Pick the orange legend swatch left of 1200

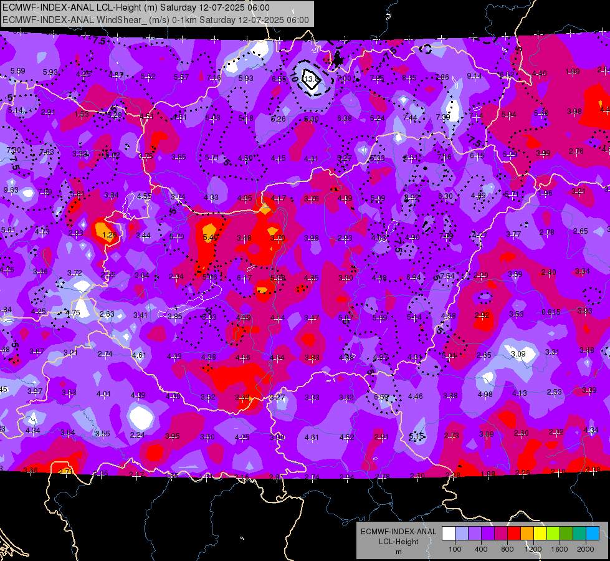(527, 533)
